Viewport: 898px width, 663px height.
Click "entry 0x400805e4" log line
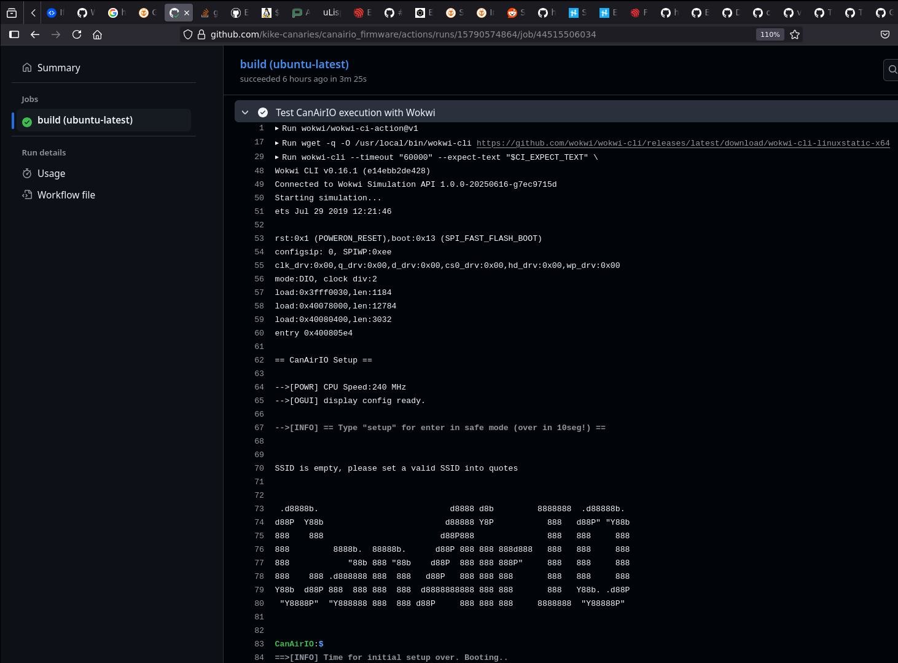click(x=313, y=333)
